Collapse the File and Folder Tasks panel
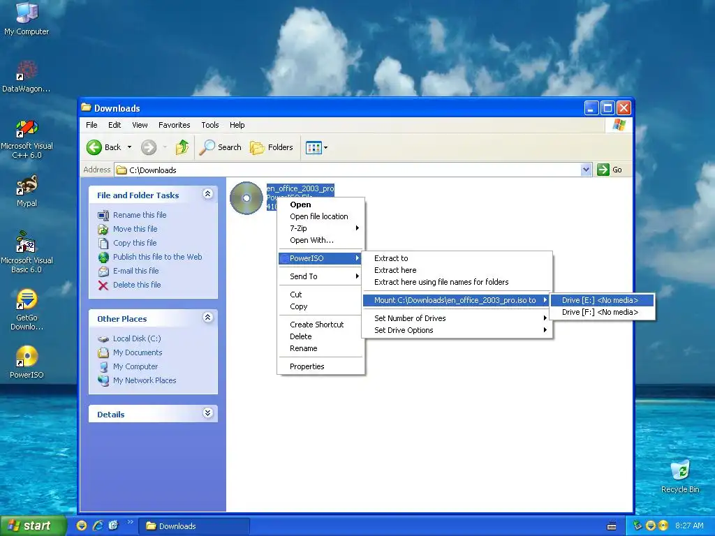The width and height of the screenshot is (715, 536). [207, 194]
